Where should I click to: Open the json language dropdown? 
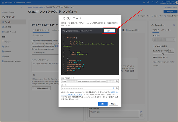[109, 31]
